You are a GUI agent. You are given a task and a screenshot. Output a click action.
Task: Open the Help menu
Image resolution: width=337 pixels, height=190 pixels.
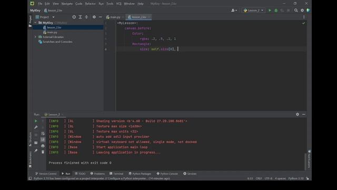click(x=141, y=4)
